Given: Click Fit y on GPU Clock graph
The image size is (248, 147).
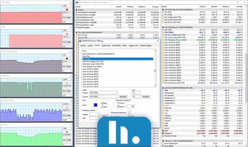Looking at the screenshot, I should pos(64,91).
